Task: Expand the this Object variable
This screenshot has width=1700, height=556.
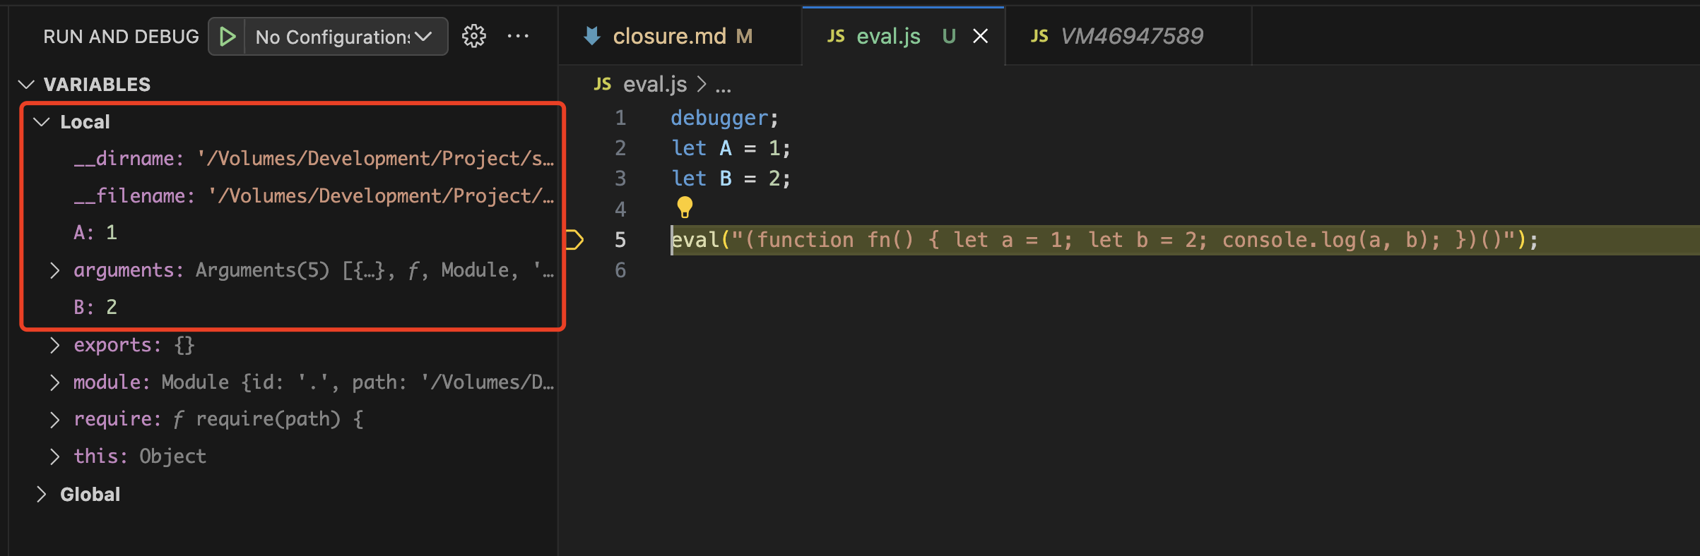Action: [54, 457]
